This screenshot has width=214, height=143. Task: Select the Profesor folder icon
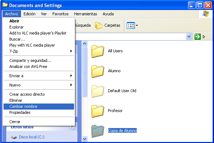[97, 111]
